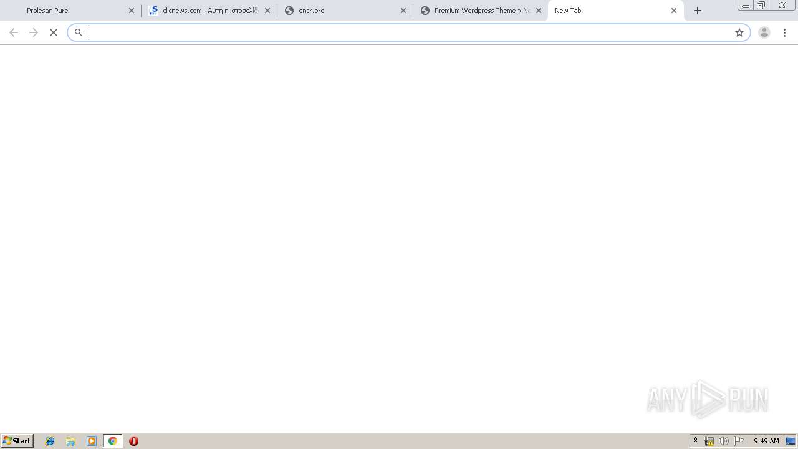Screen dimensions: 798x449
Task: Open the Windows Start menu
Action: 17,441
